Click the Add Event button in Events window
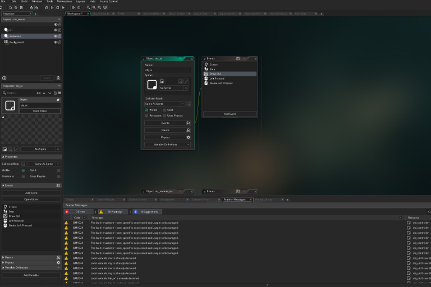Screen dimensions: 431x287 (230, 114)
